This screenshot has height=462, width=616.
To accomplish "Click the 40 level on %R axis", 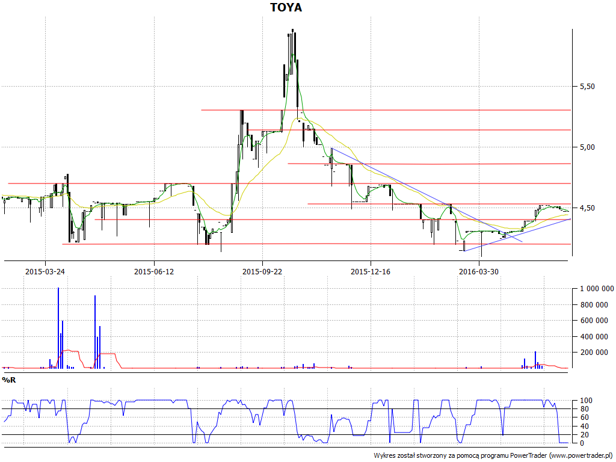I will [x=584, y=427].
